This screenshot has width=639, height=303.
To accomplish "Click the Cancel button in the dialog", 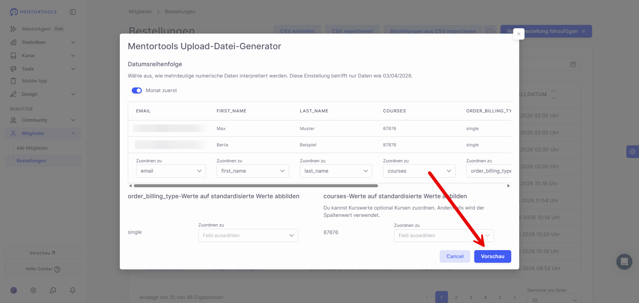I will coord(455,256).
